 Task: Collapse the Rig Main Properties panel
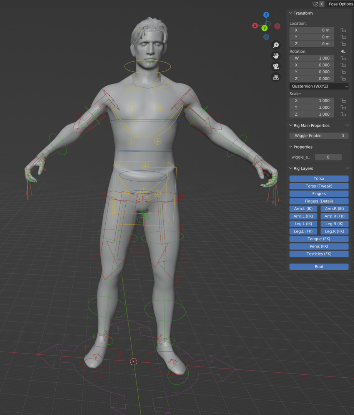point(291,125)
